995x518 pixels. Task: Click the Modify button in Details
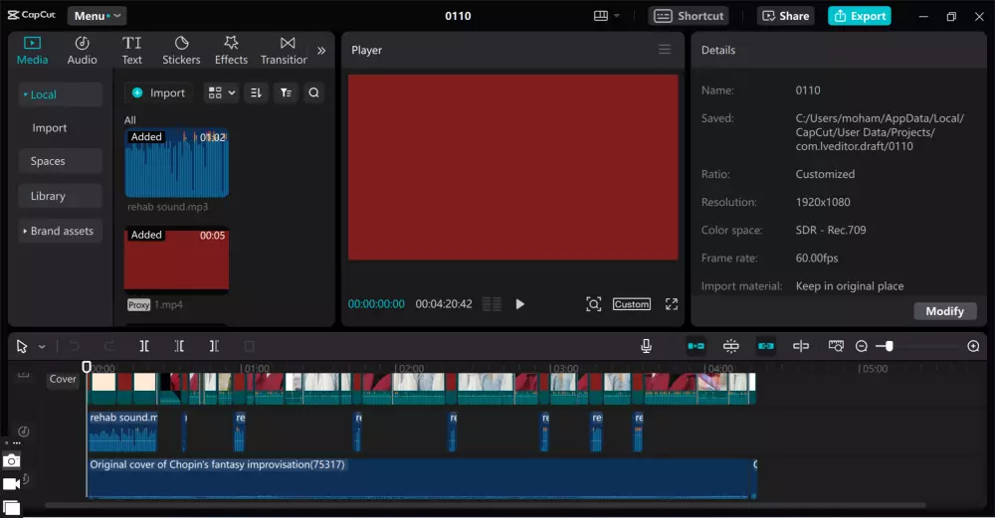tap(944, 311)
